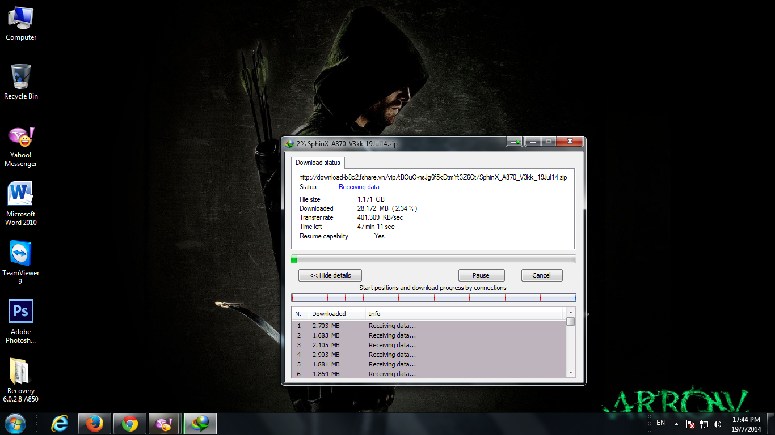
Task: Click the Resume capability 'Yes' value
Action: (x=380, y=236)
